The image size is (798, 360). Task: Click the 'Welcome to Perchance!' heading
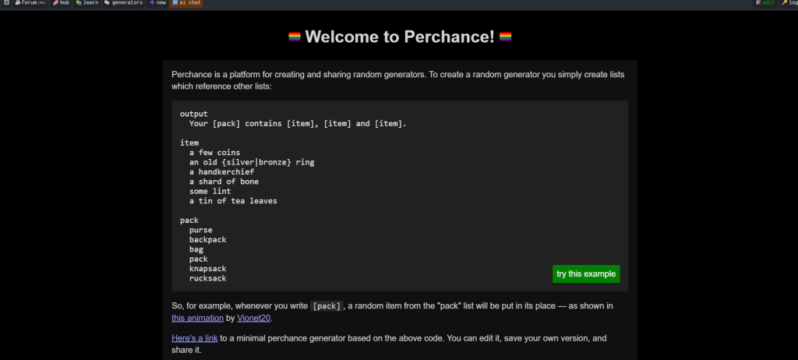click(400, 37)
